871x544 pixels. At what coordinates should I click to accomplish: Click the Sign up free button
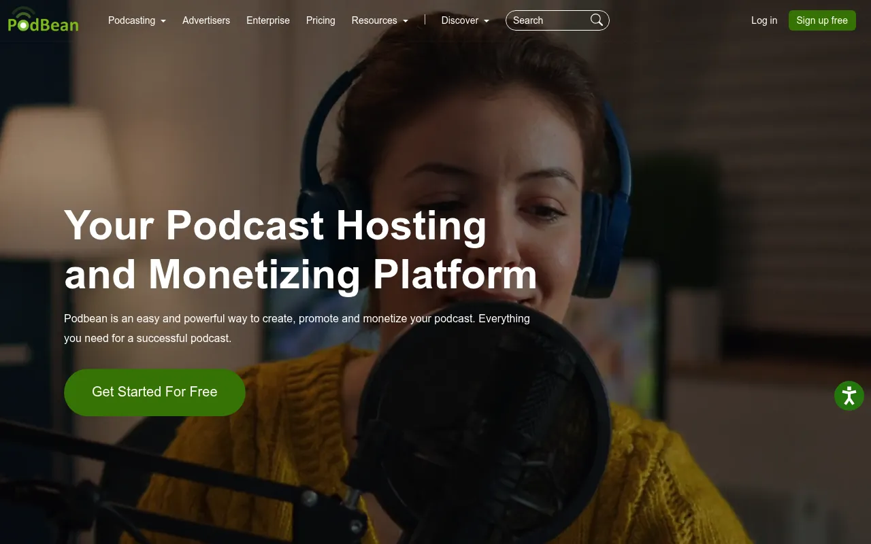pyautogui.click(x=822, y=20)
